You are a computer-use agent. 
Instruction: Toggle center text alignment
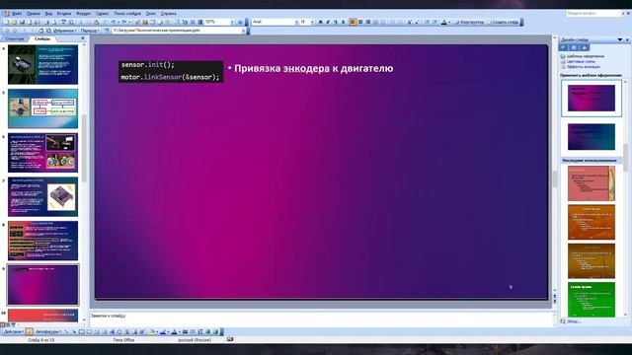(x=360, y=22)
